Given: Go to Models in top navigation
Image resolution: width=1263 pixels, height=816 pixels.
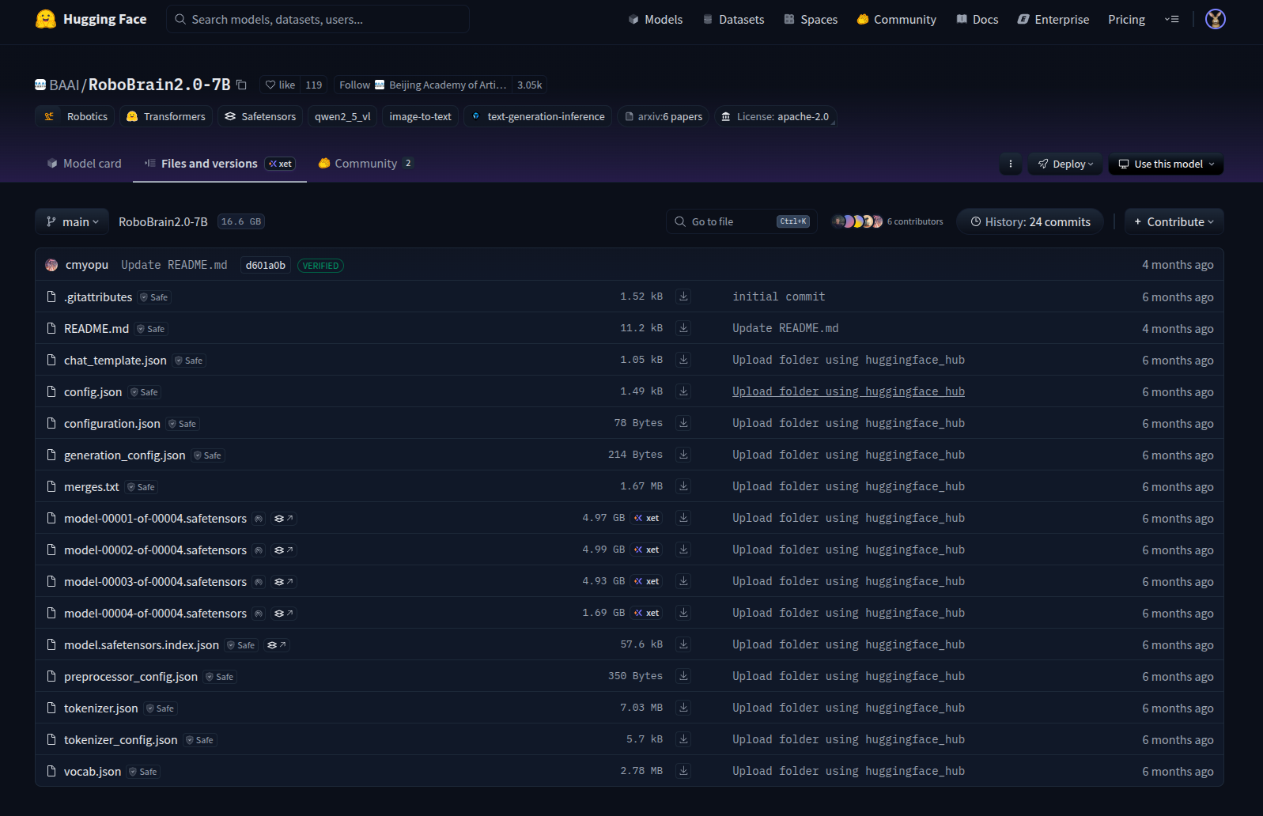Looking at the screenshot, I should 656,19.
